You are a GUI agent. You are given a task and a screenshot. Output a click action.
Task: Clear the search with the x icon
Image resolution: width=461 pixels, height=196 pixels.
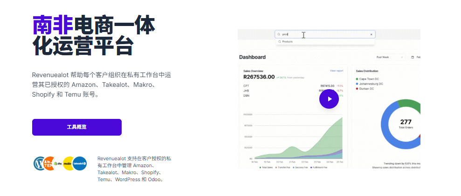click(x=371, y=34)
